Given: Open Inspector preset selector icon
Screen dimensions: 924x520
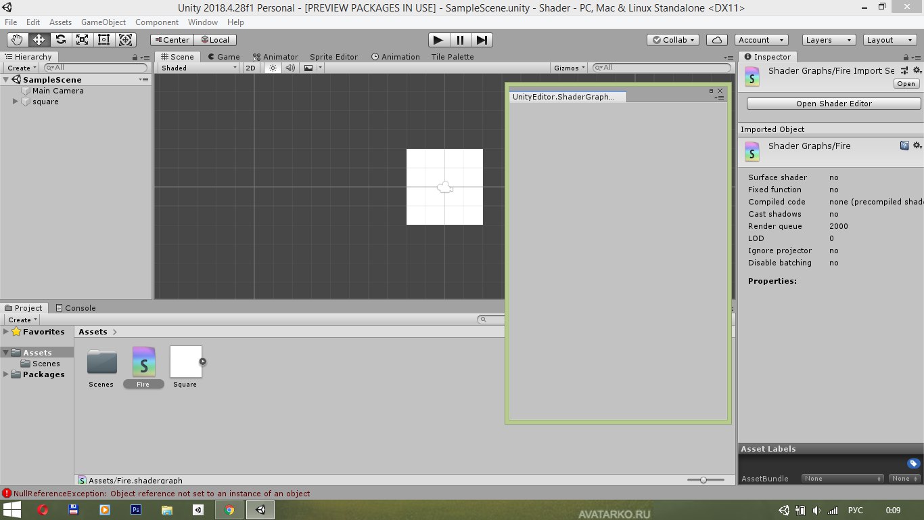Looking at the screenshot, I should click(905, 70).
